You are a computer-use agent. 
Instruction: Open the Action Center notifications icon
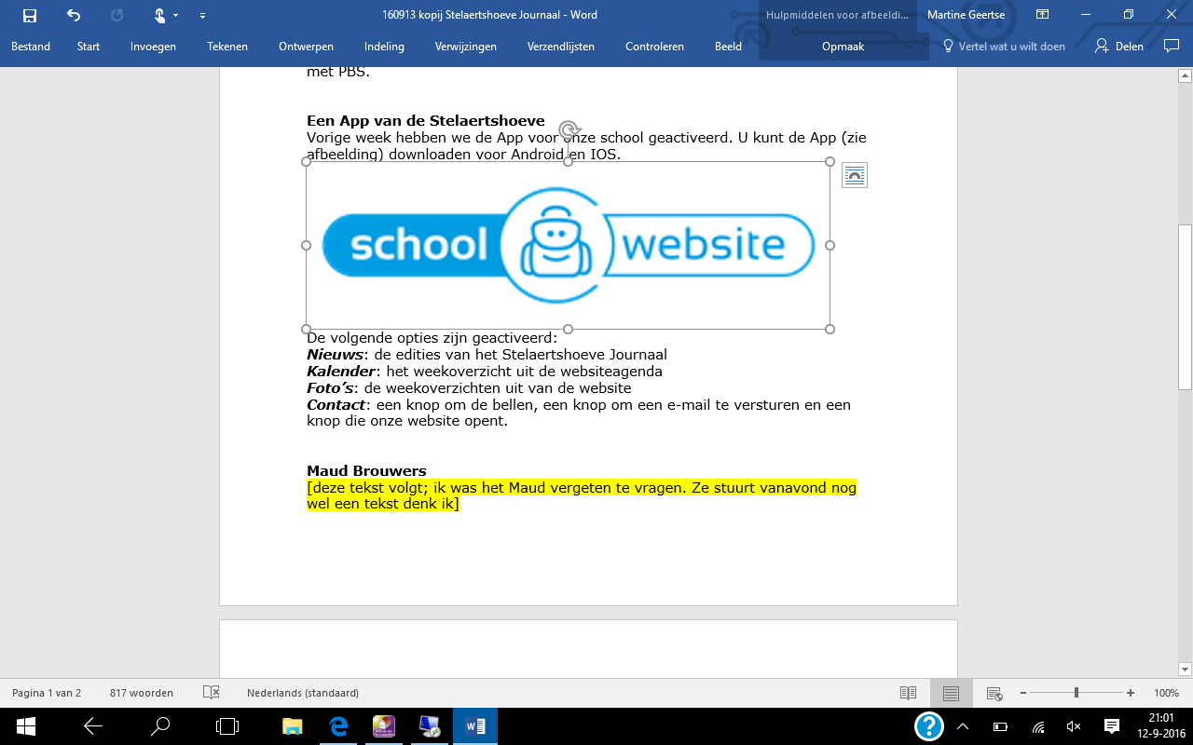pos(1111,725)
